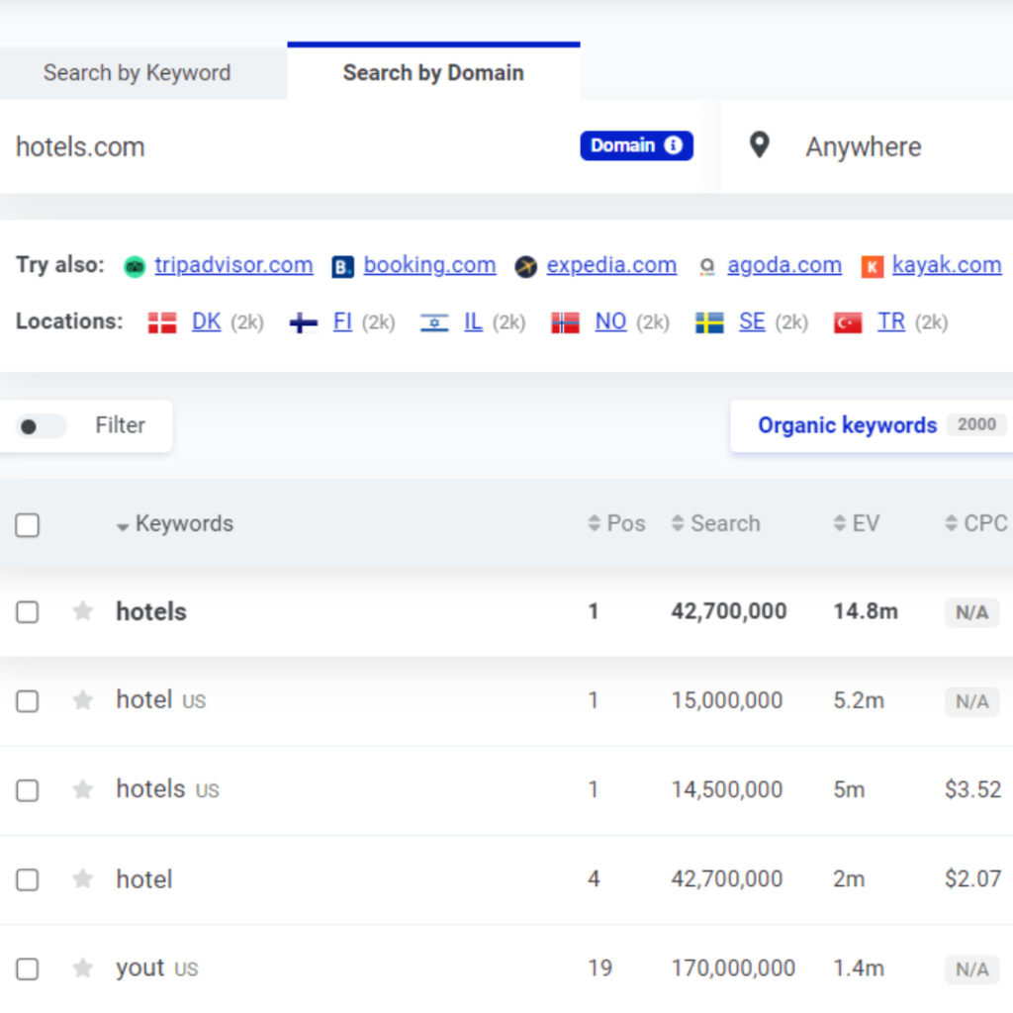Click the 14,500,000 search volume value
The width and height of the screenshot is (1013, 1013).
click(x=727, y=789)
